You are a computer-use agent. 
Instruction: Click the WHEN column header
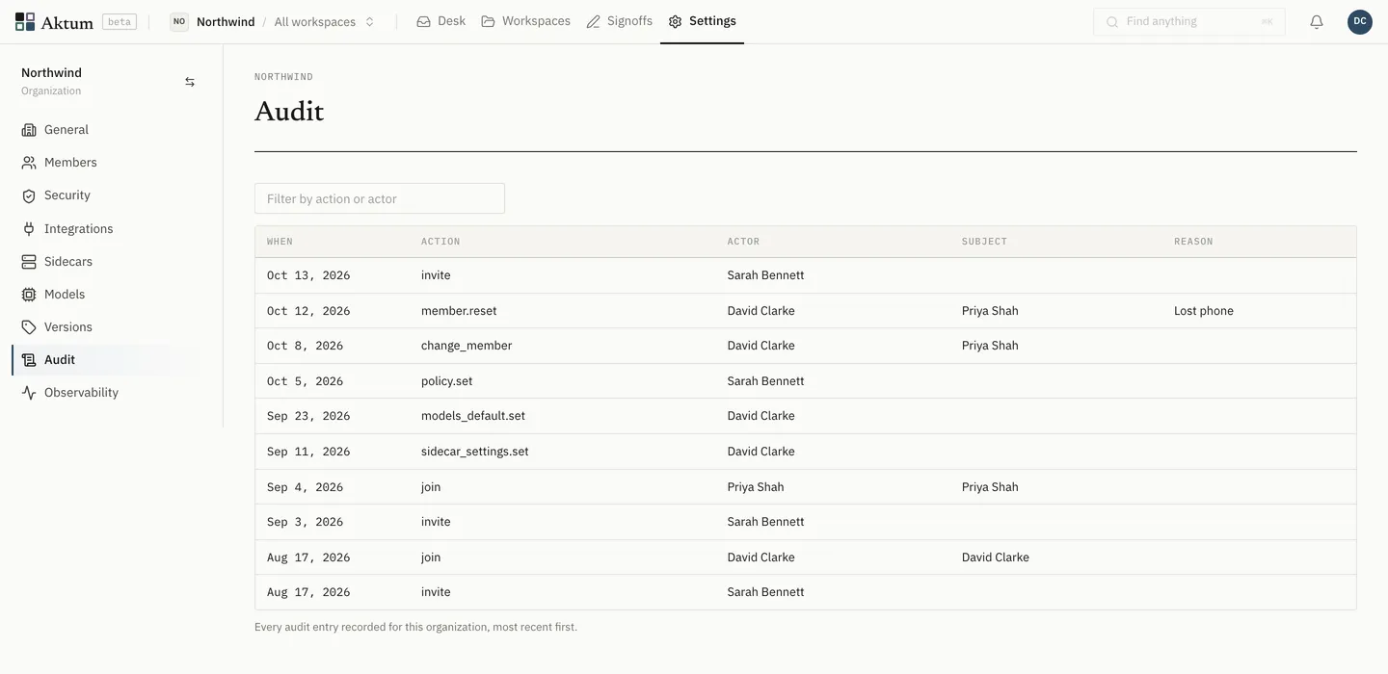(280, 242)
